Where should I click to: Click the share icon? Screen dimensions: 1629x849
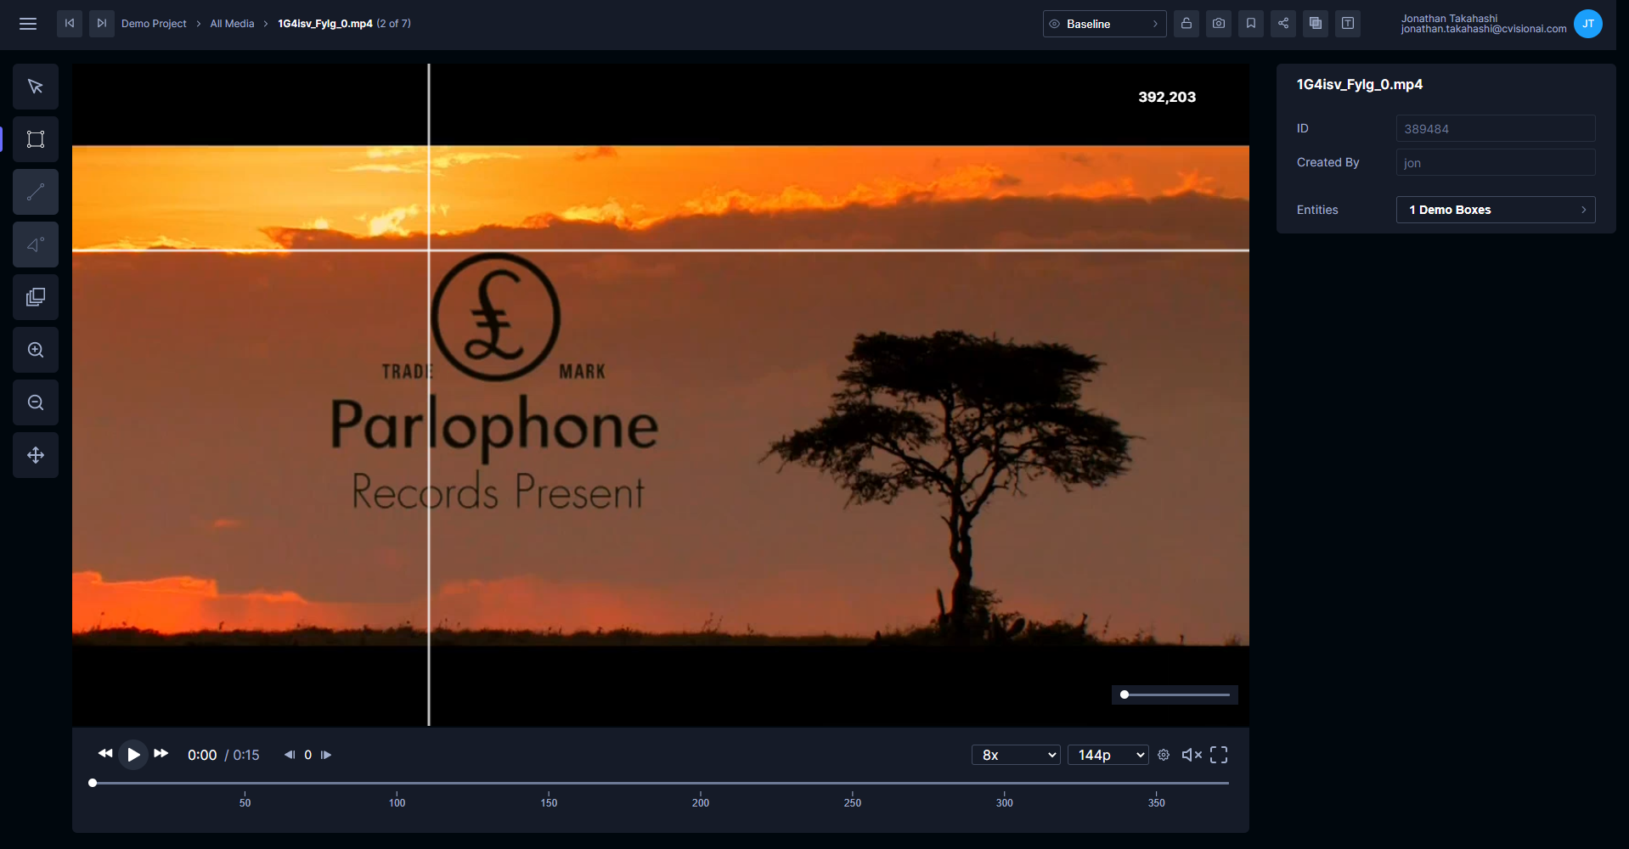[1283, 24]
